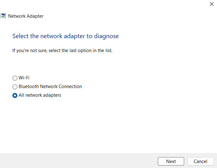Click the word "Select" starting the heading
The height and width of the screenshot is (168, 217).
click(x=20, y=36)
